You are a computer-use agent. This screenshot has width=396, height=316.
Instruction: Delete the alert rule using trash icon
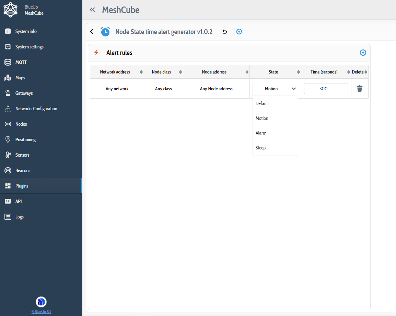[359, 89]
